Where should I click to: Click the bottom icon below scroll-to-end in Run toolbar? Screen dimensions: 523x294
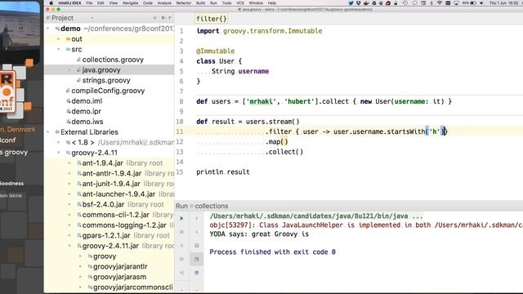point(196,273)
